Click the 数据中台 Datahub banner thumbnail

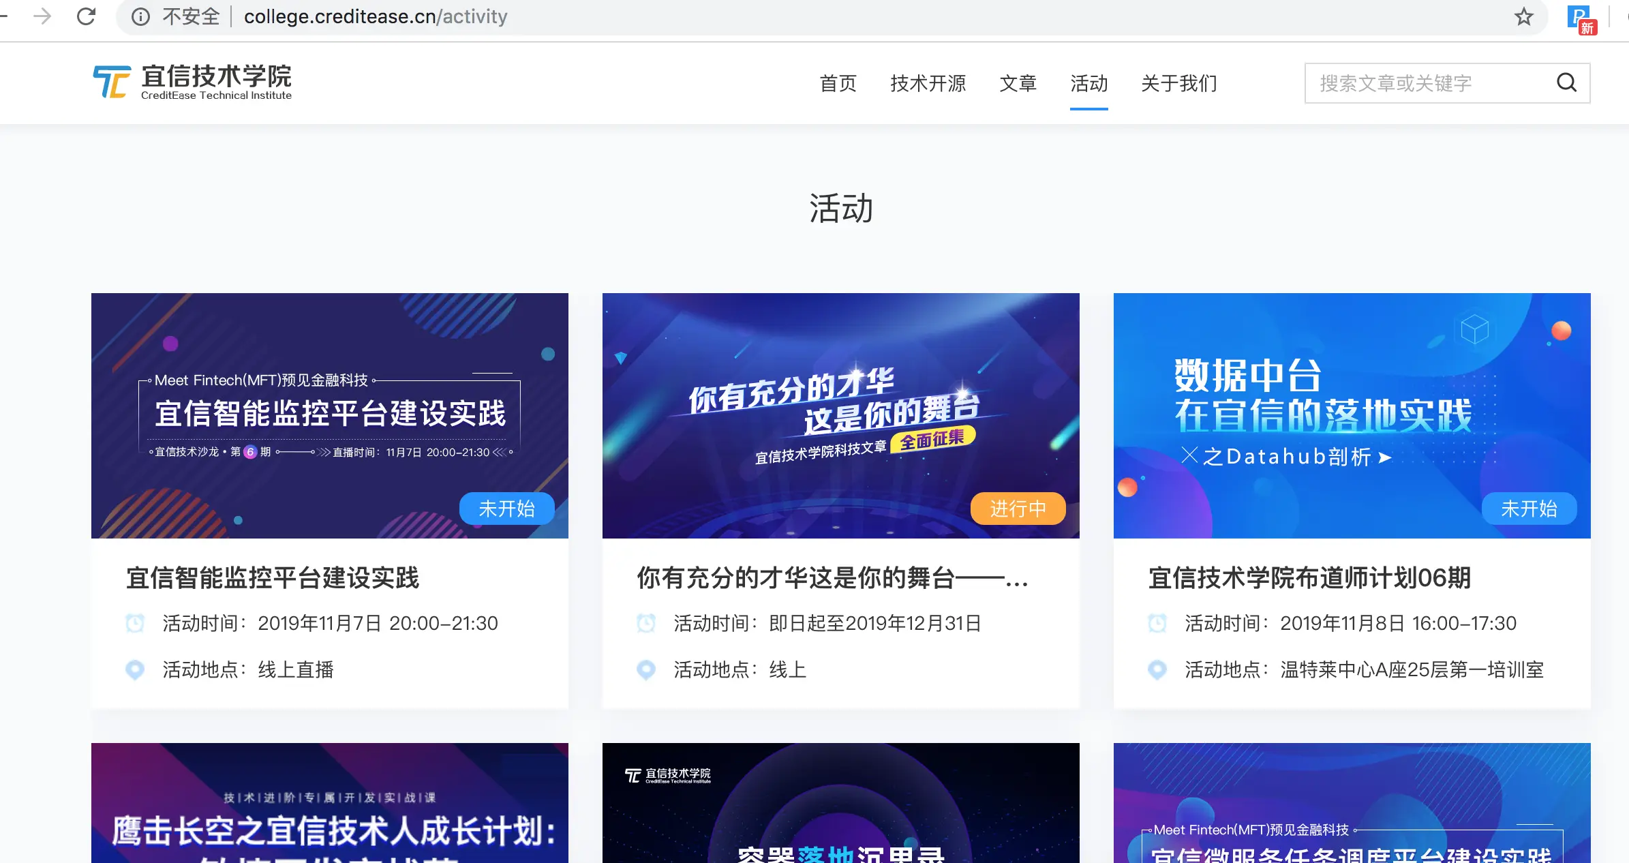pyautogui.click(x=1352, y=409)
